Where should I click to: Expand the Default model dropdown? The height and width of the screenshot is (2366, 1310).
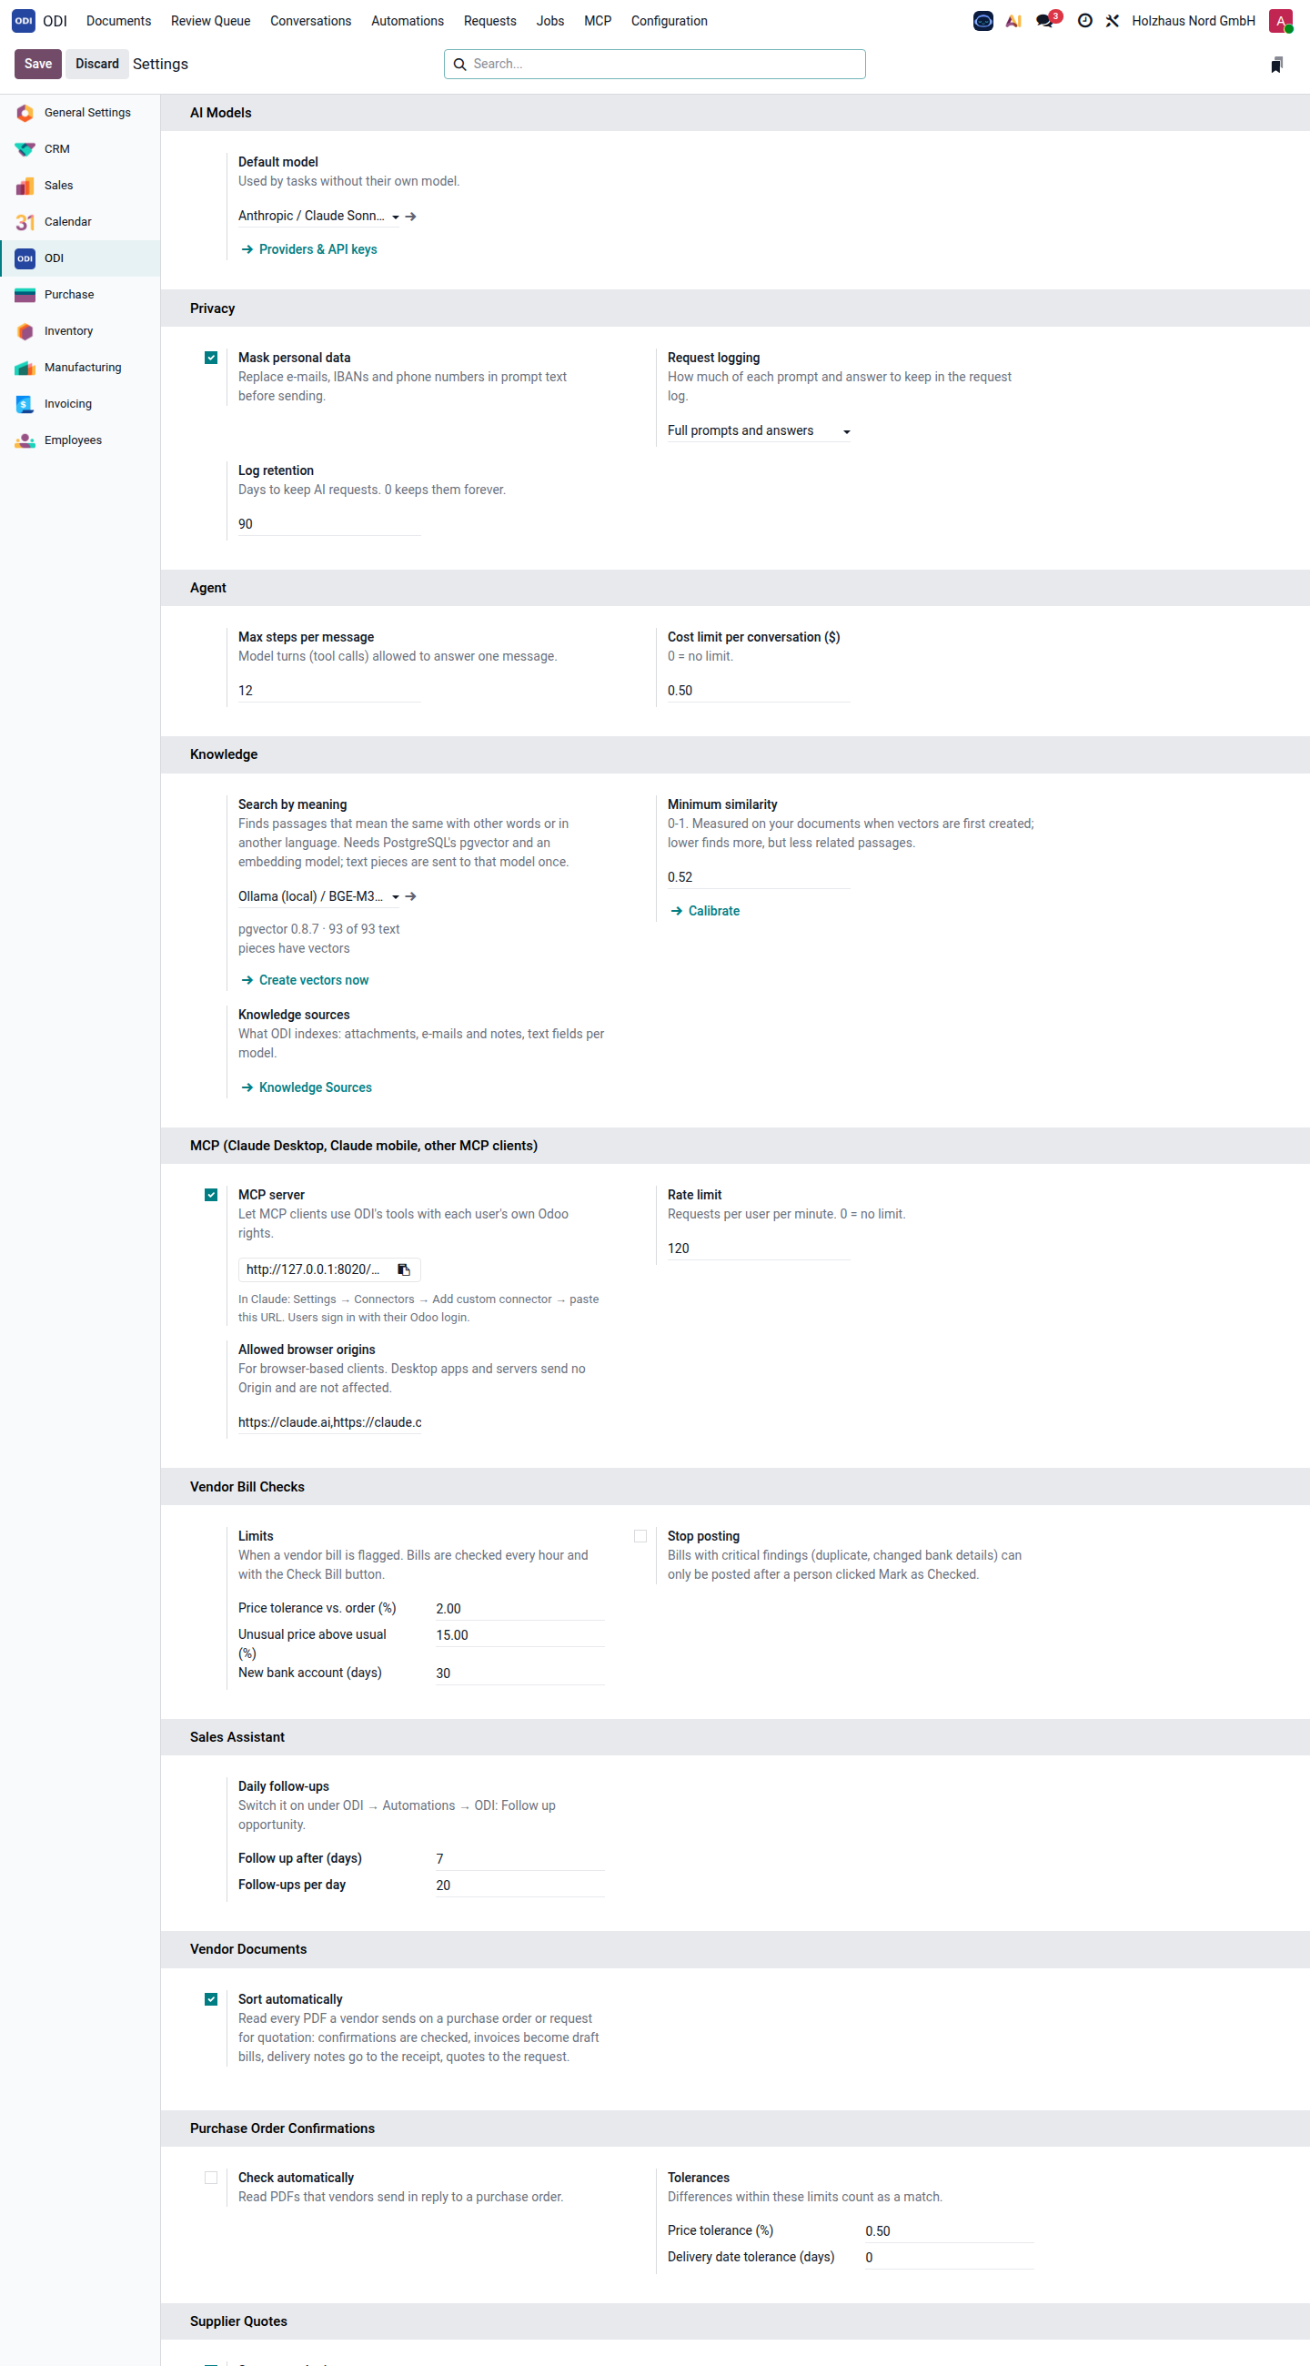[318, 216]
